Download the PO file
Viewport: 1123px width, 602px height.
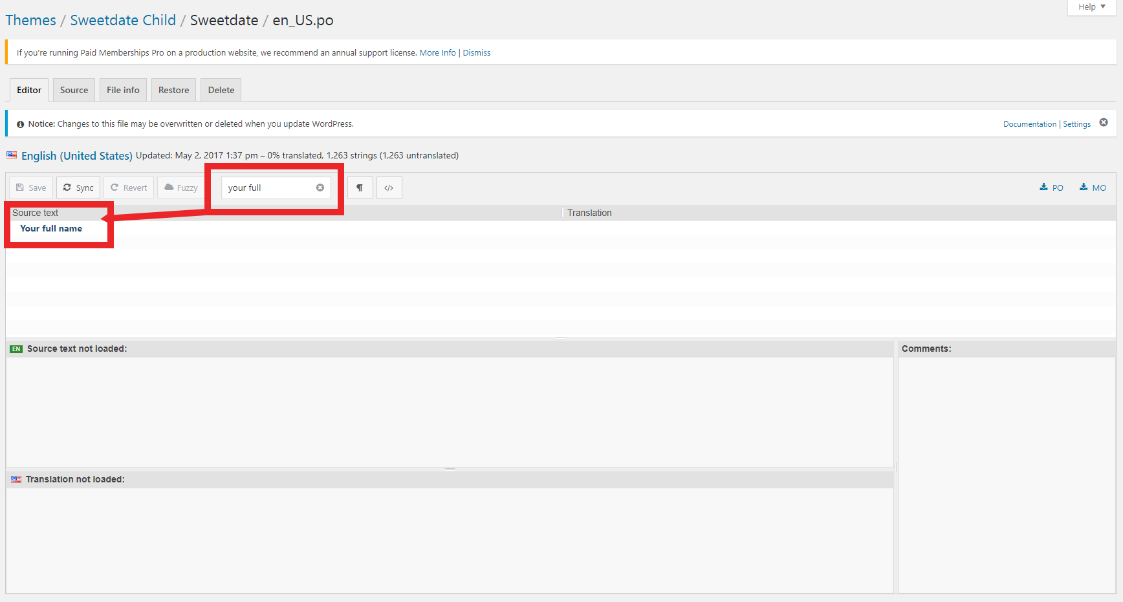[1051, 188]
